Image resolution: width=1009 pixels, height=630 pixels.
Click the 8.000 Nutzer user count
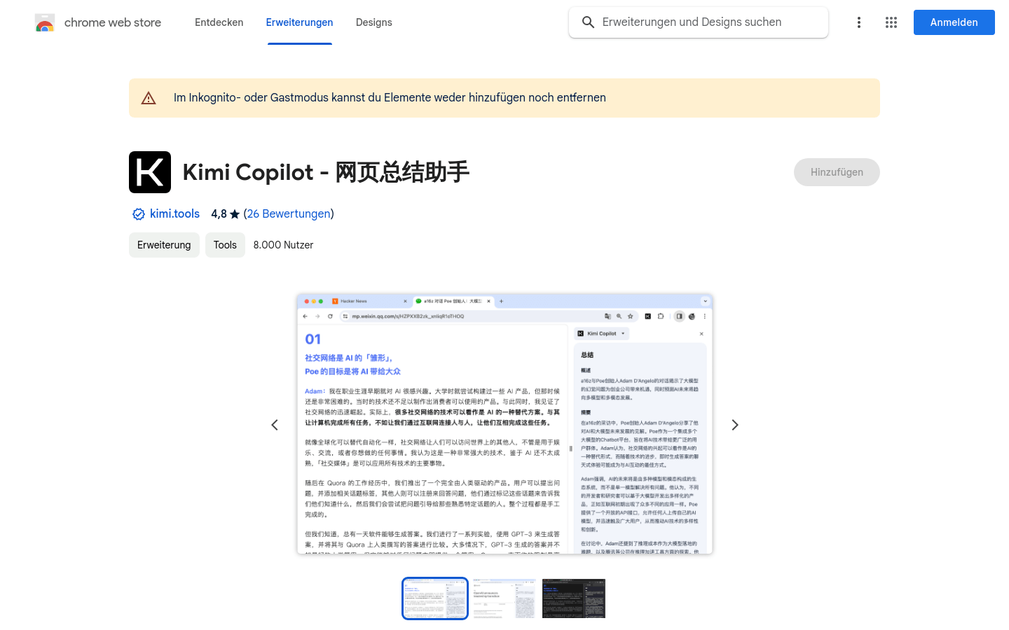tap(283, 245)
